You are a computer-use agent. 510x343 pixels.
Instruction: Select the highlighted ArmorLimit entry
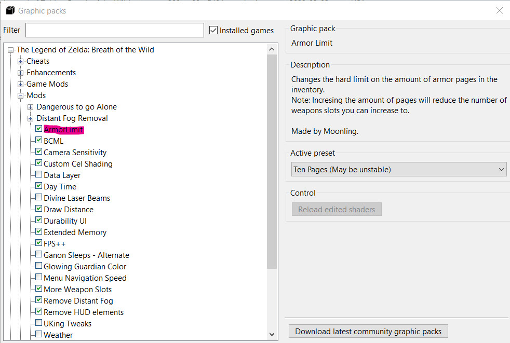coord(63,129)
